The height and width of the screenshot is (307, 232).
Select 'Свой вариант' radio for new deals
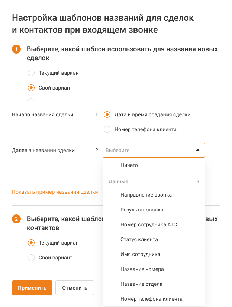[x=32, y=88]
